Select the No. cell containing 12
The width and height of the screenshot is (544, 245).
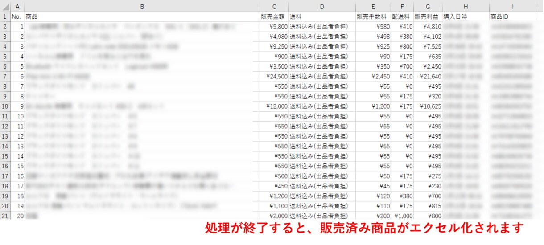pyautogui.click(x=17, y=136)
